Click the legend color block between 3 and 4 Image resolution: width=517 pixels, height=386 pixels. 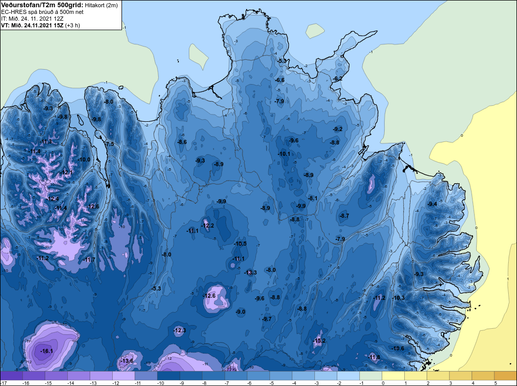(x=460, y=376)
